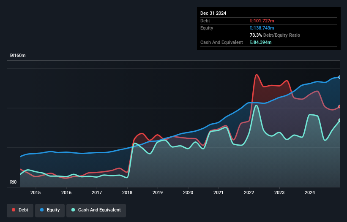The image size is (347, 222).
Task: Click the ₪84.394m cash value
Action: tap(260, 42)
